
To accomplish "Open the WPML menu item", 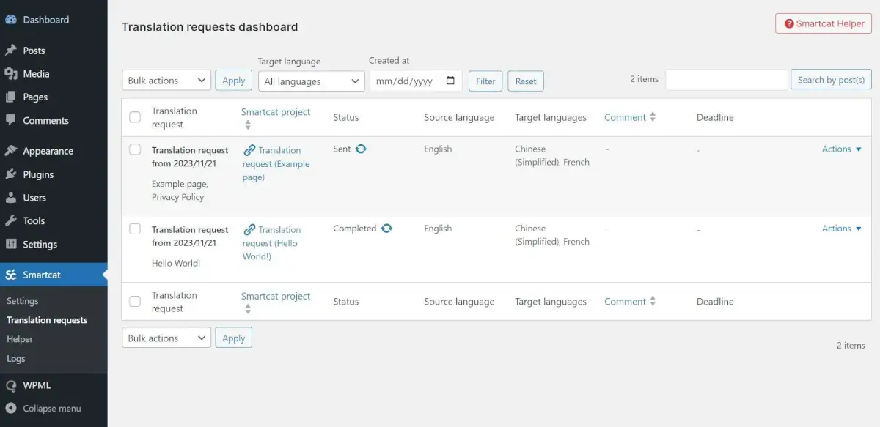I will click(x=54, y=385).
